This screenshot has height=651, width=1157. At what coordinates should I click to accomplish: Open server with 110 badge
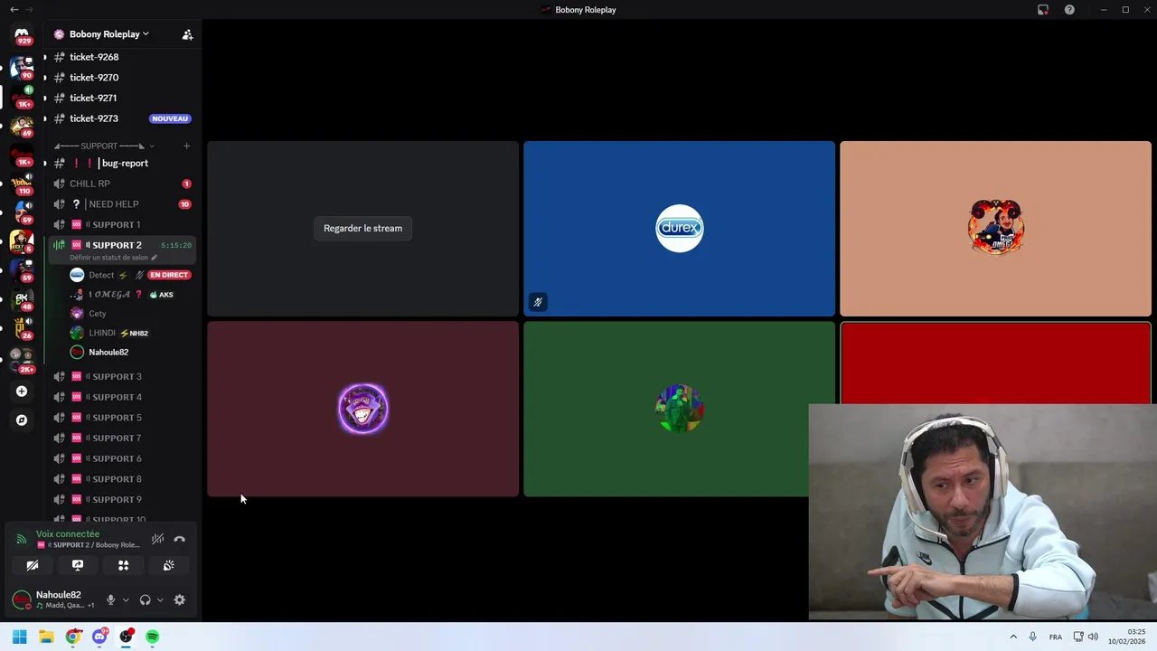[x=22, y=184]
